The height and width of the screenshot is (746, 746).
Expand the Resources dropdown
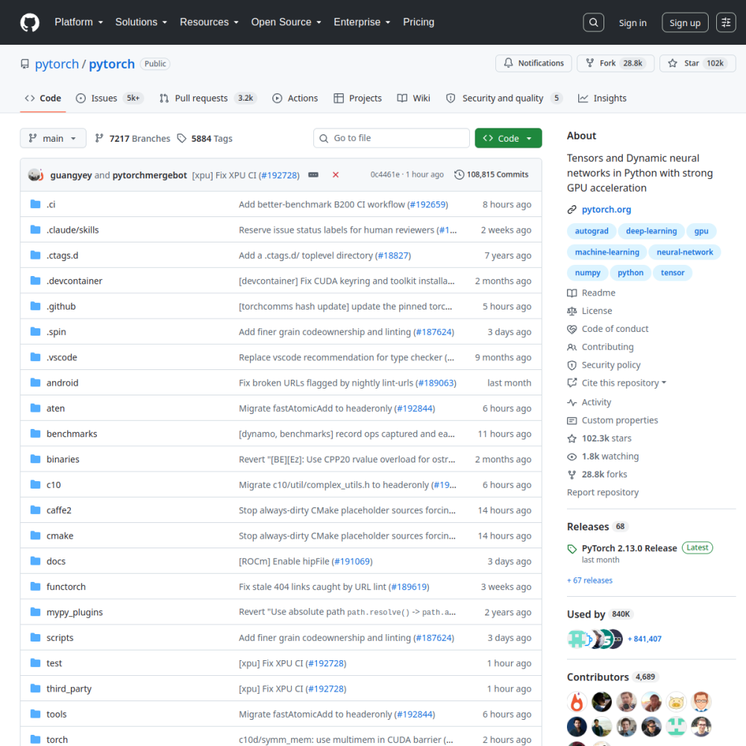coord(209,22)
